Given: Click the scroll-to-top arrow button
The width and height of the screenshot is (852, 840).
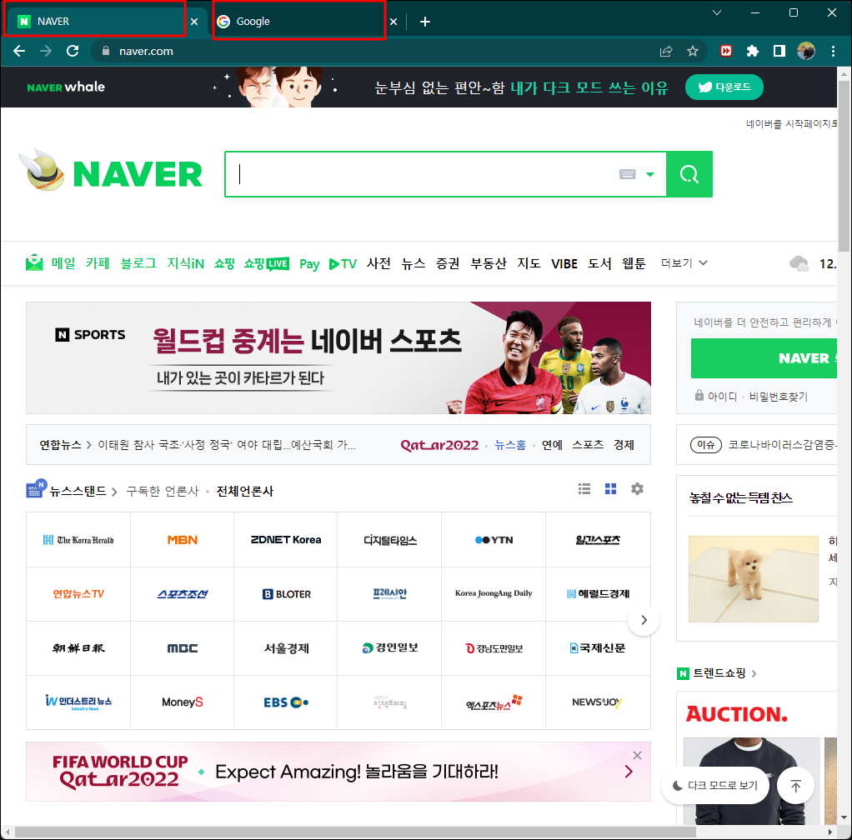Looking at the screenshot, I should (x=795, y=784).
